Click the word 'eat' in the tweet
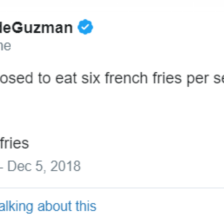The width and height of the screenshot is (224, 224). [x=66, y=78]
